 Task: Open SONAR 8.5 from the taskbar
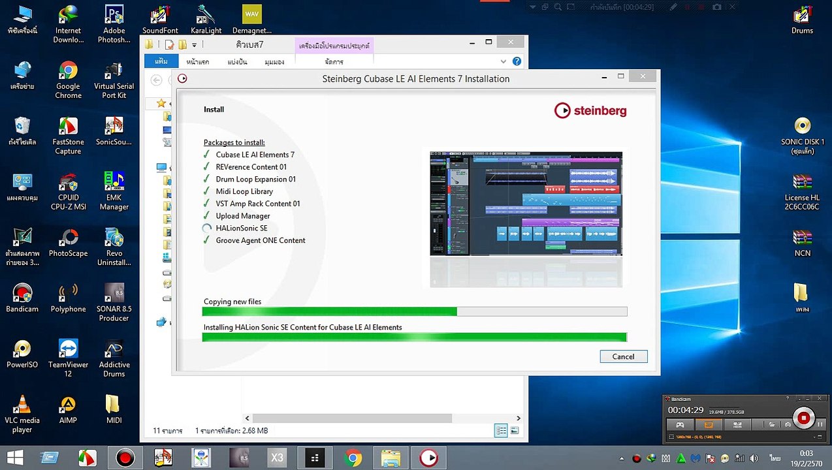pyautogui.click(x=239, y=458)
